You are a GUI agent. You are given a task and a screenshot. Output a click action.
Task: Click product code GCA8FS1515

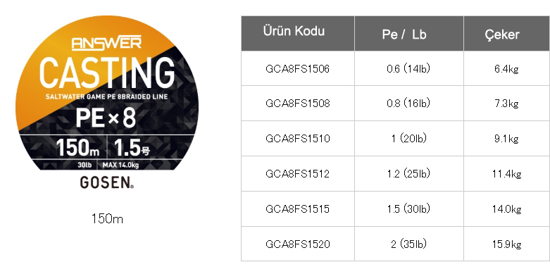297,209
